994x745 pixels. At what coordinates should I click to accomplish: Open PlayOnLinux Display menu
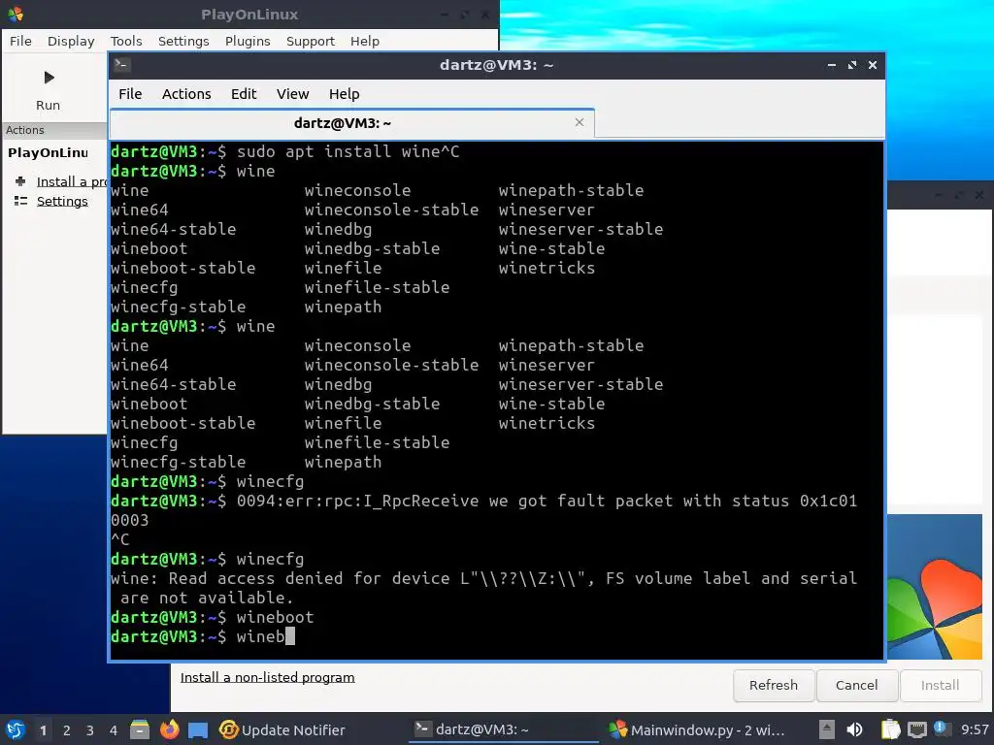click(x=71, y=41)
